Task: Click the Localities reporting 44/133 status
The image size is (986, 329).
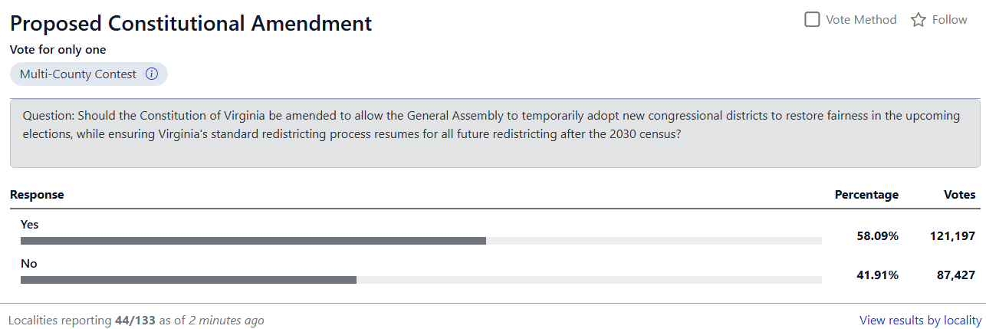Action: point(136,320)
